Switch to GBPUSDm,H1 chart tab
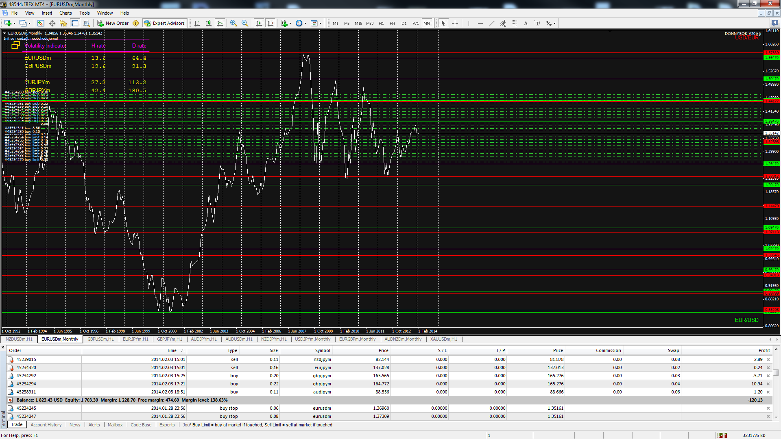The height and width of the screenshot is (439, 781). coord(100,339)
